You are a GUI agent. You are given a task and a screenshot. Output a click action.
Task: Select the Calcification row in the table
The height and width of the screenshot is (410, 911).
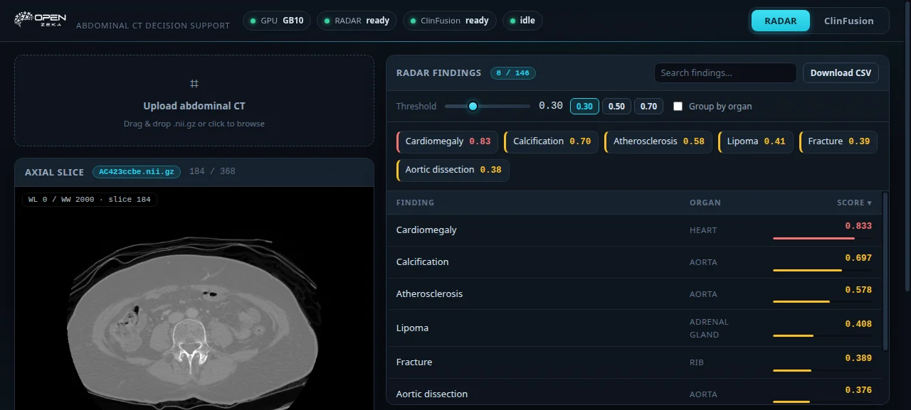coord(634,262)
